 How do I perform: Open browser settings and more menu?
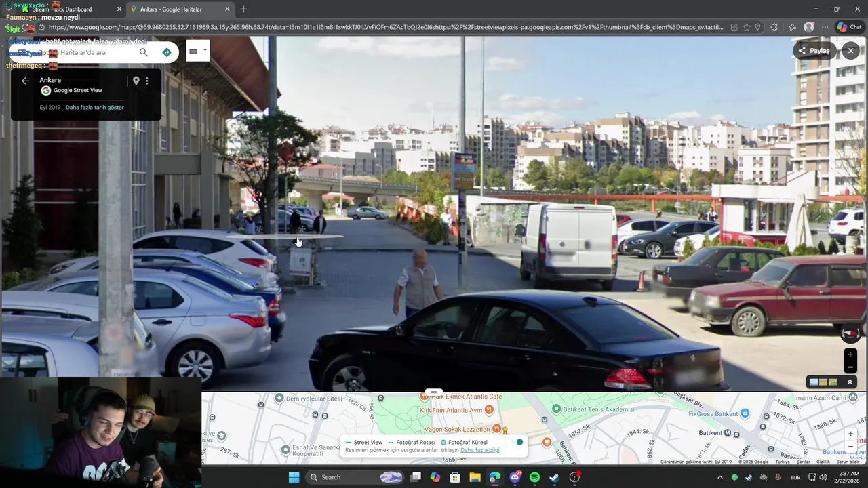coord(825,27)
